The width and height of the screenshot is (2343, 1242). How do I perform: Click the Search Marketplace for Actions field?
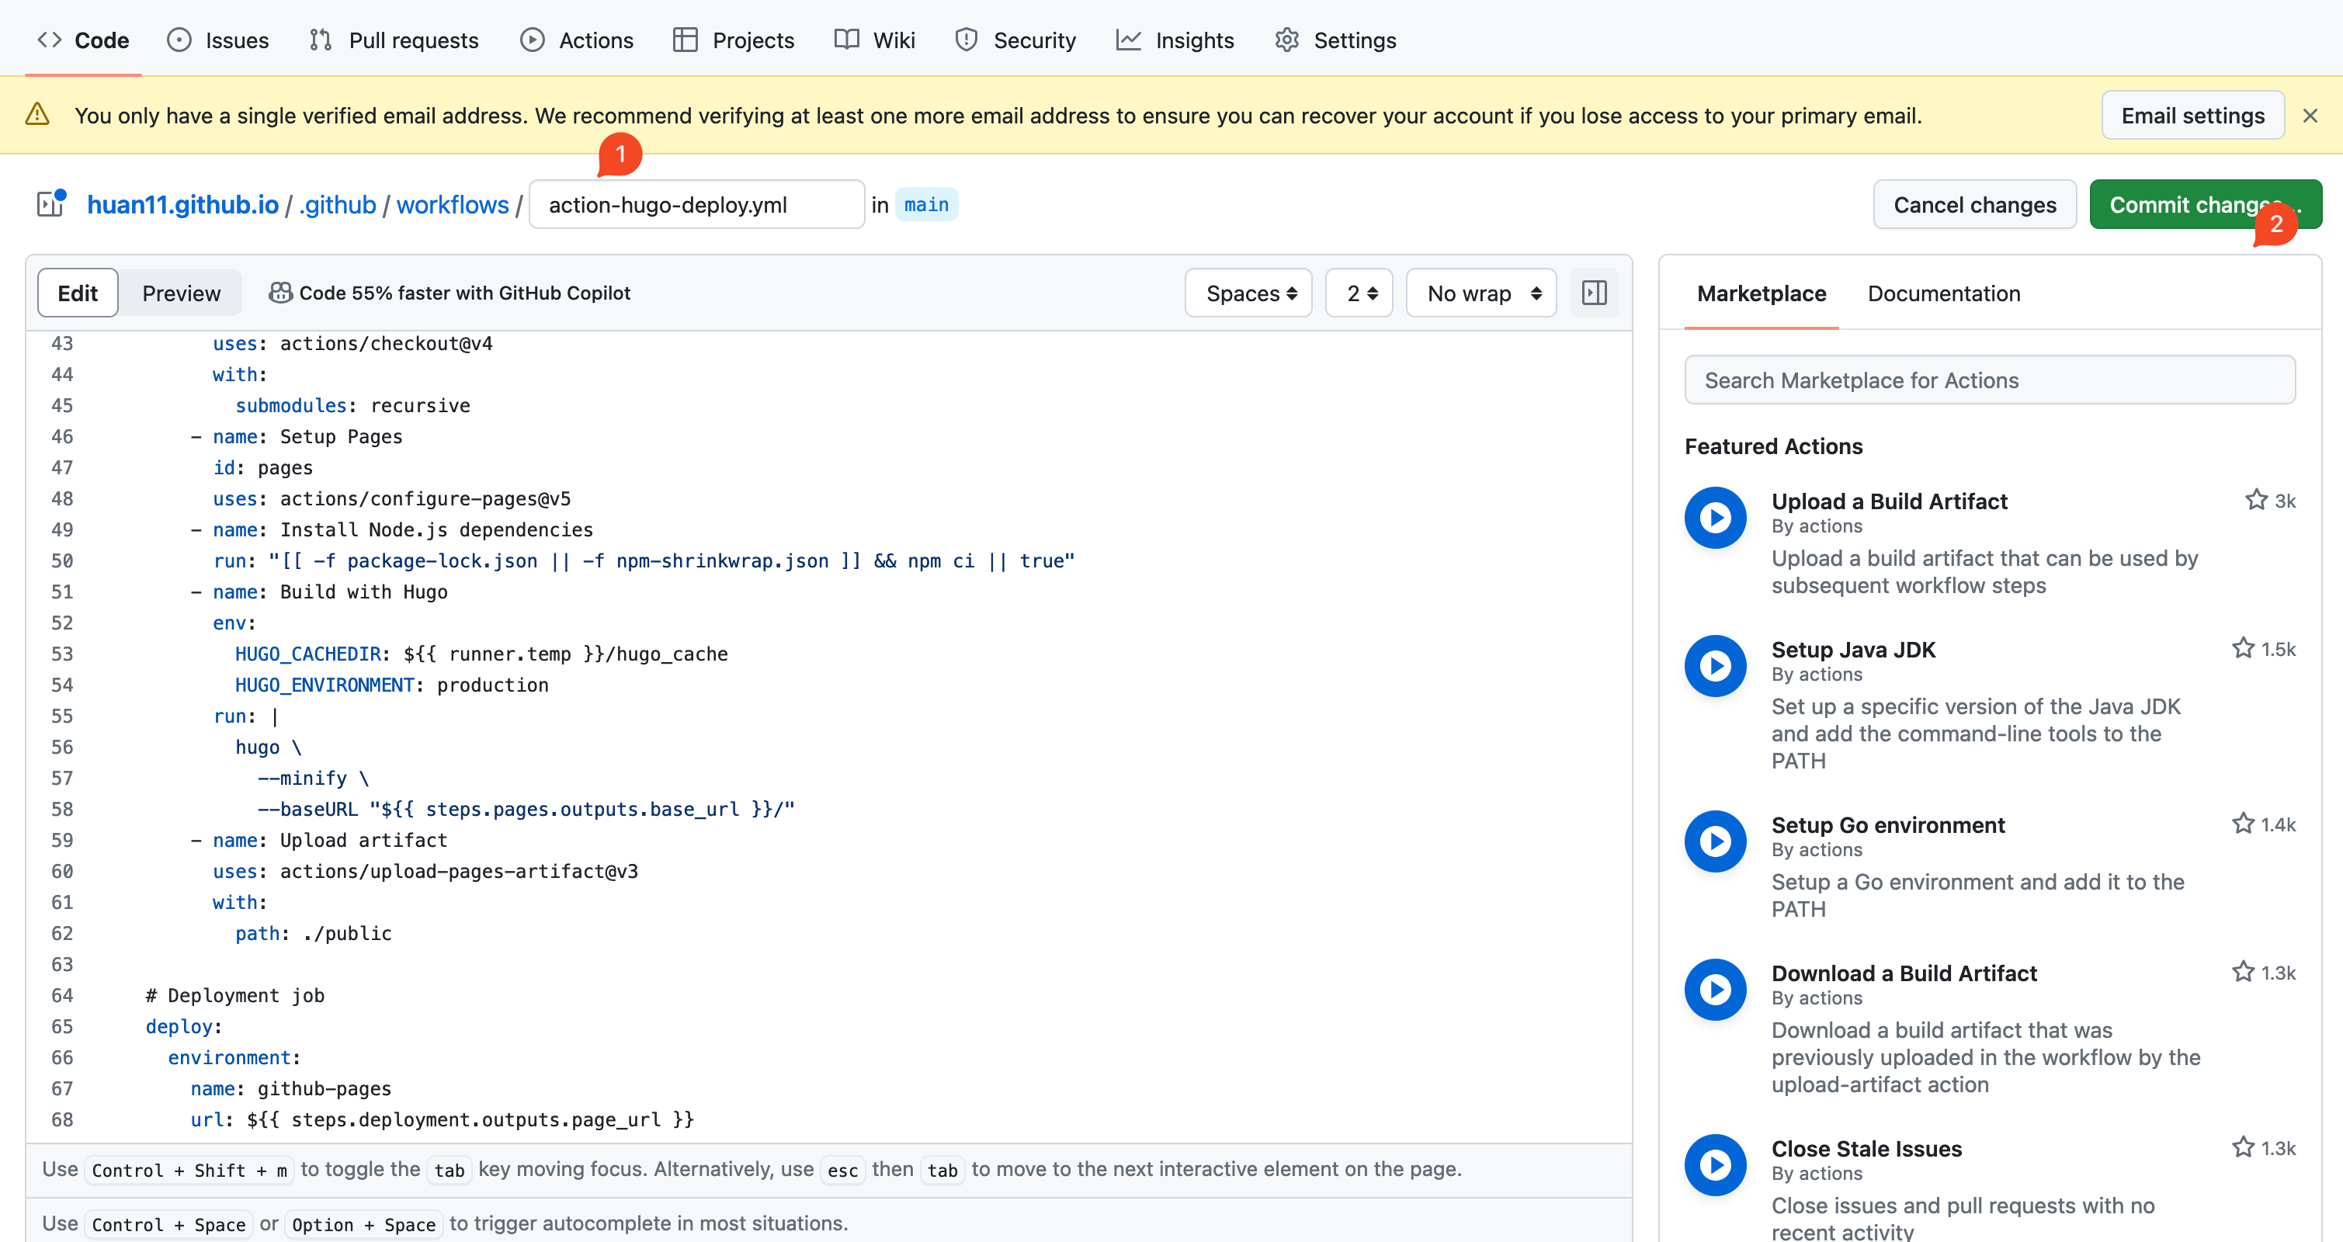coord(1990,380)
